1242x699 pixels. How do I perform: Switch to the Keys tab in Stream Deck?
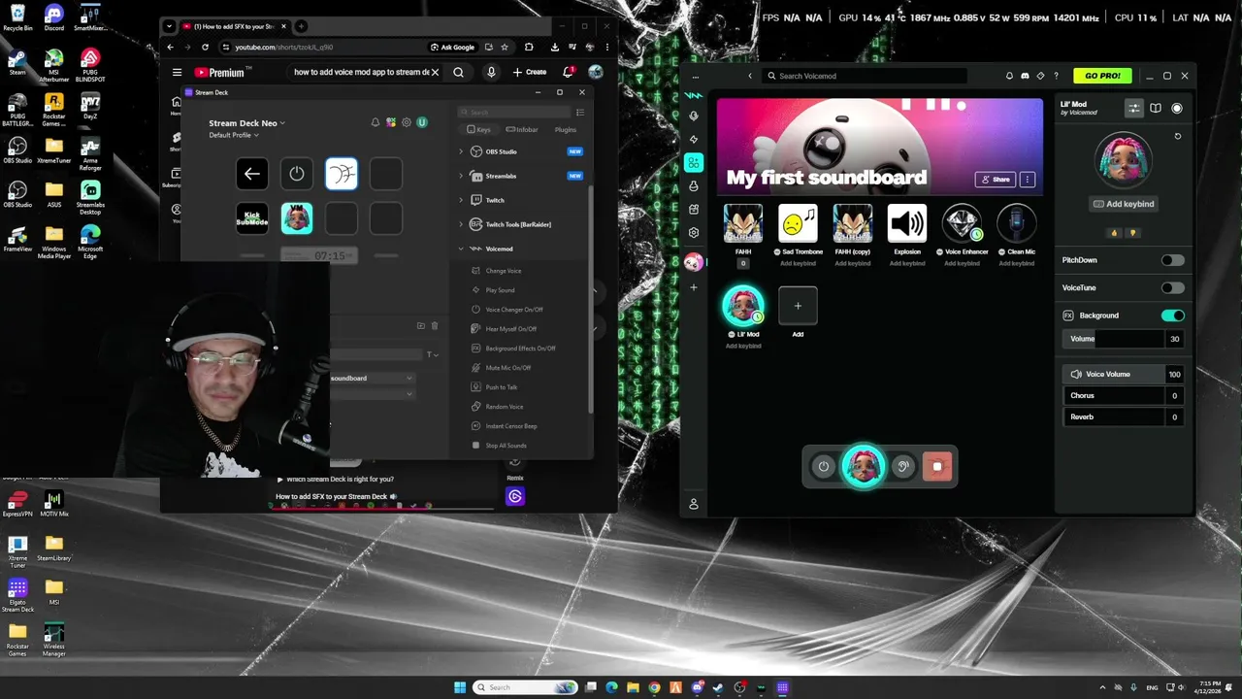pos(478,129)
